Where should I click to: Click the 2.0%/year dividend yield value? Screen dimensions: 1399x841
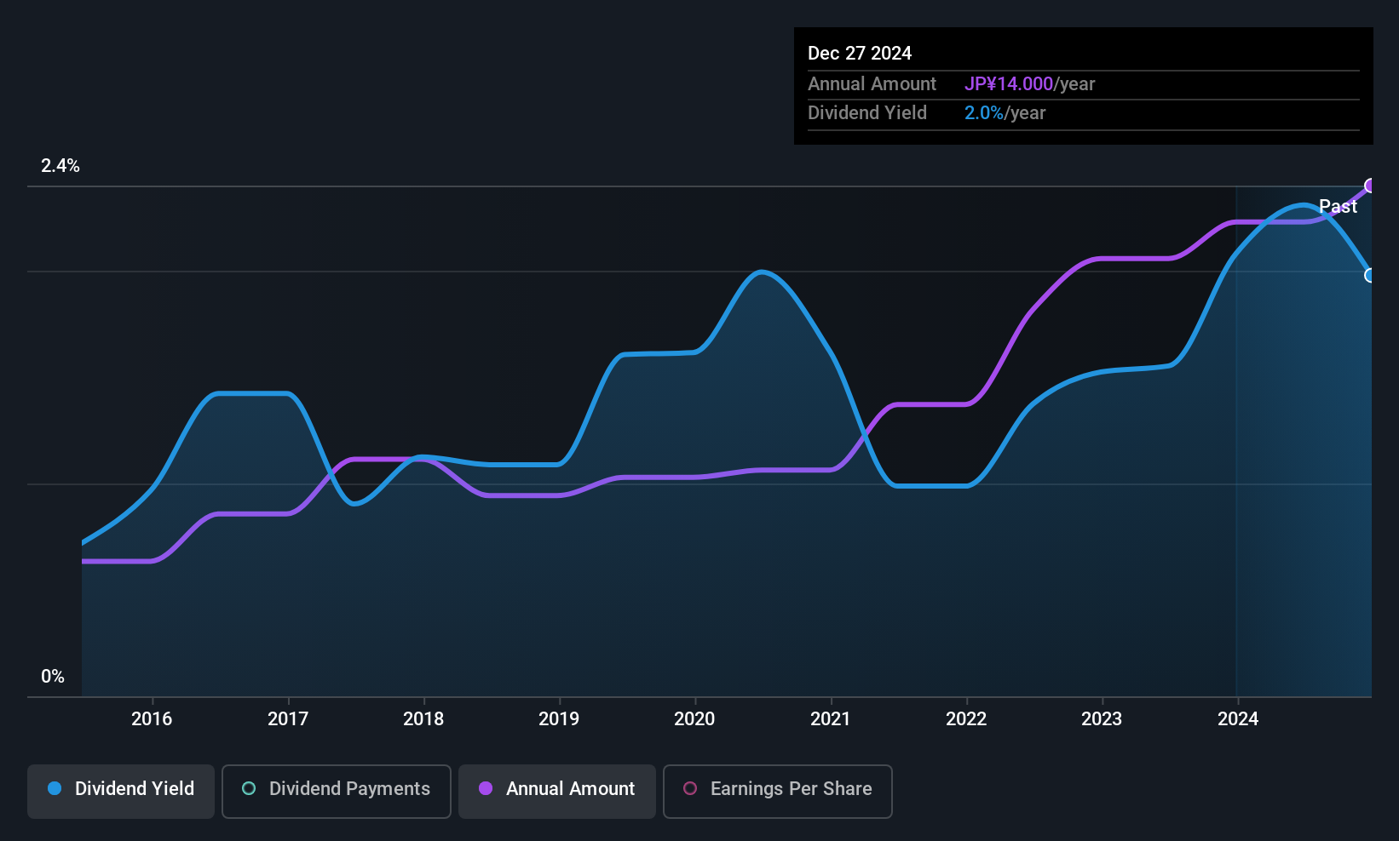pyautogui.click(x=1005, y=112)
